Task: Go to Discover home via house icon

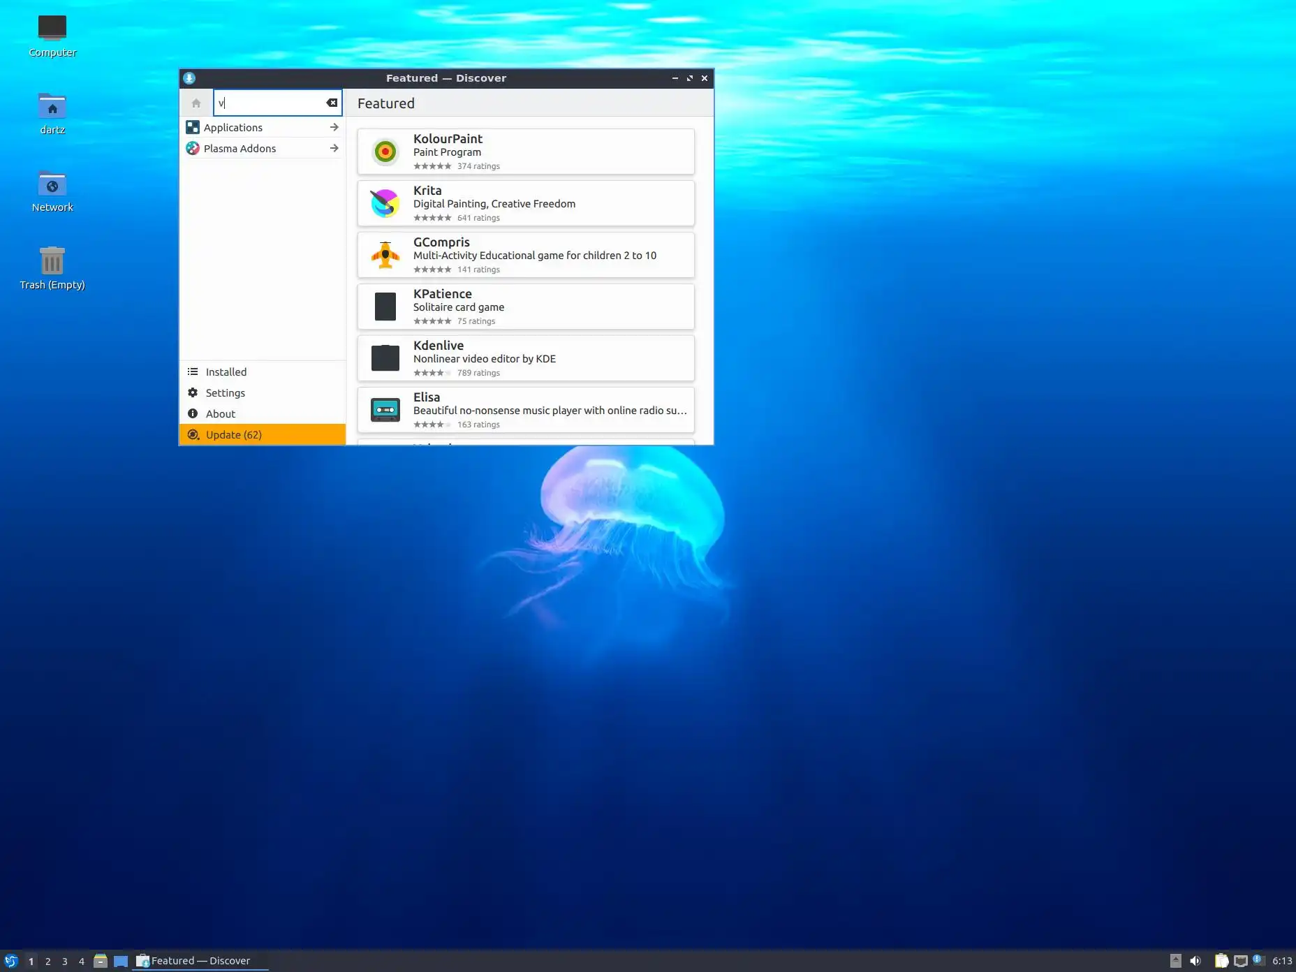Action: click(196, 103)
